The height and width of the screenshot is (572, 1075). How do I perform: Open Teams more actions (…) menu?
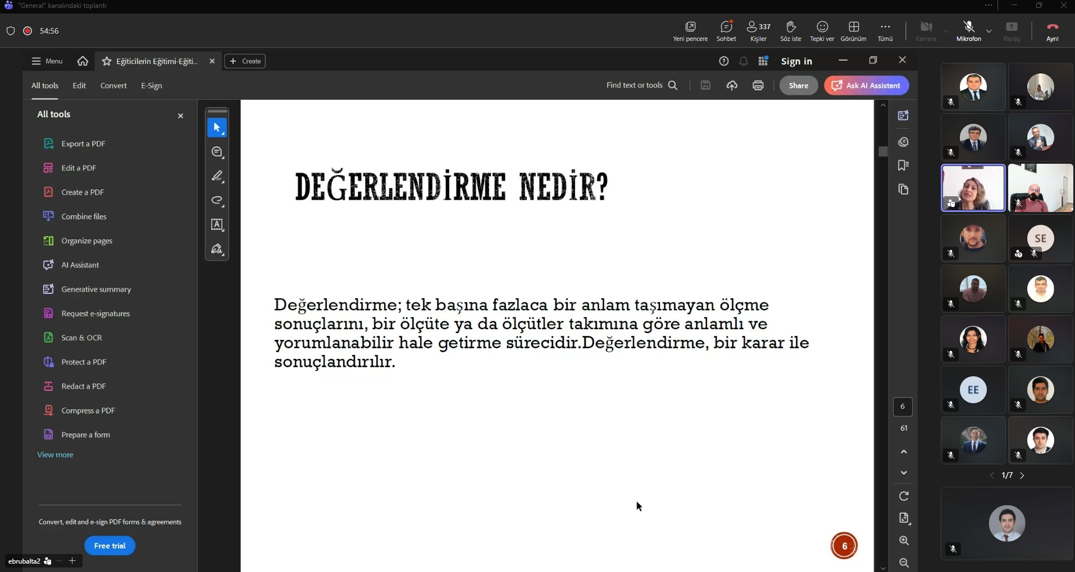pyautogui.click(x=885, y=26)
